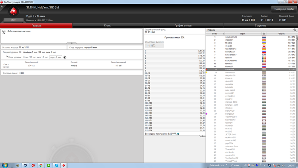Image resolution: width=298 pixels, height=168 pixels.
Task: Click purple marker beside Dangas26
Action: tap(206, 114)
